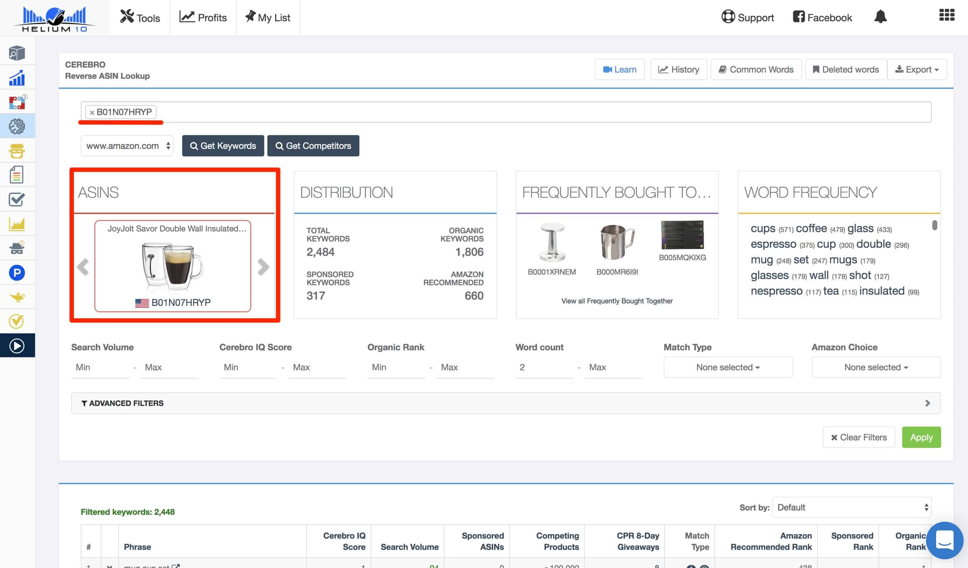The height and width of the screenshot is (568, 968).
Task: Open the Hijacker Alert spy icon
Action: pyautogui.click(x=17, y=248)
